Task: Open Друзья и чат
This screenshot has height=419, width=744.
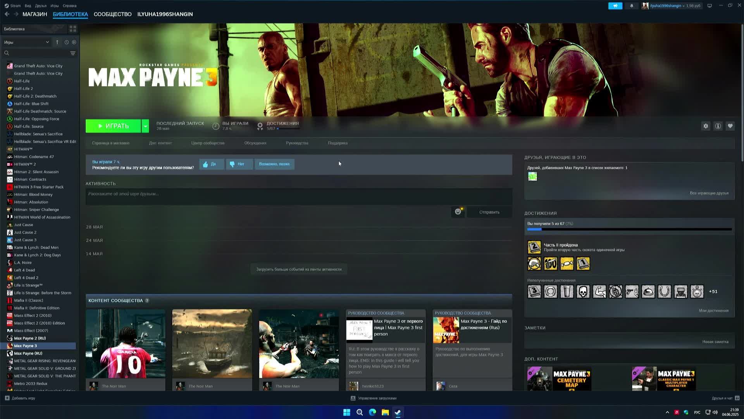Action: pos(725,398)
